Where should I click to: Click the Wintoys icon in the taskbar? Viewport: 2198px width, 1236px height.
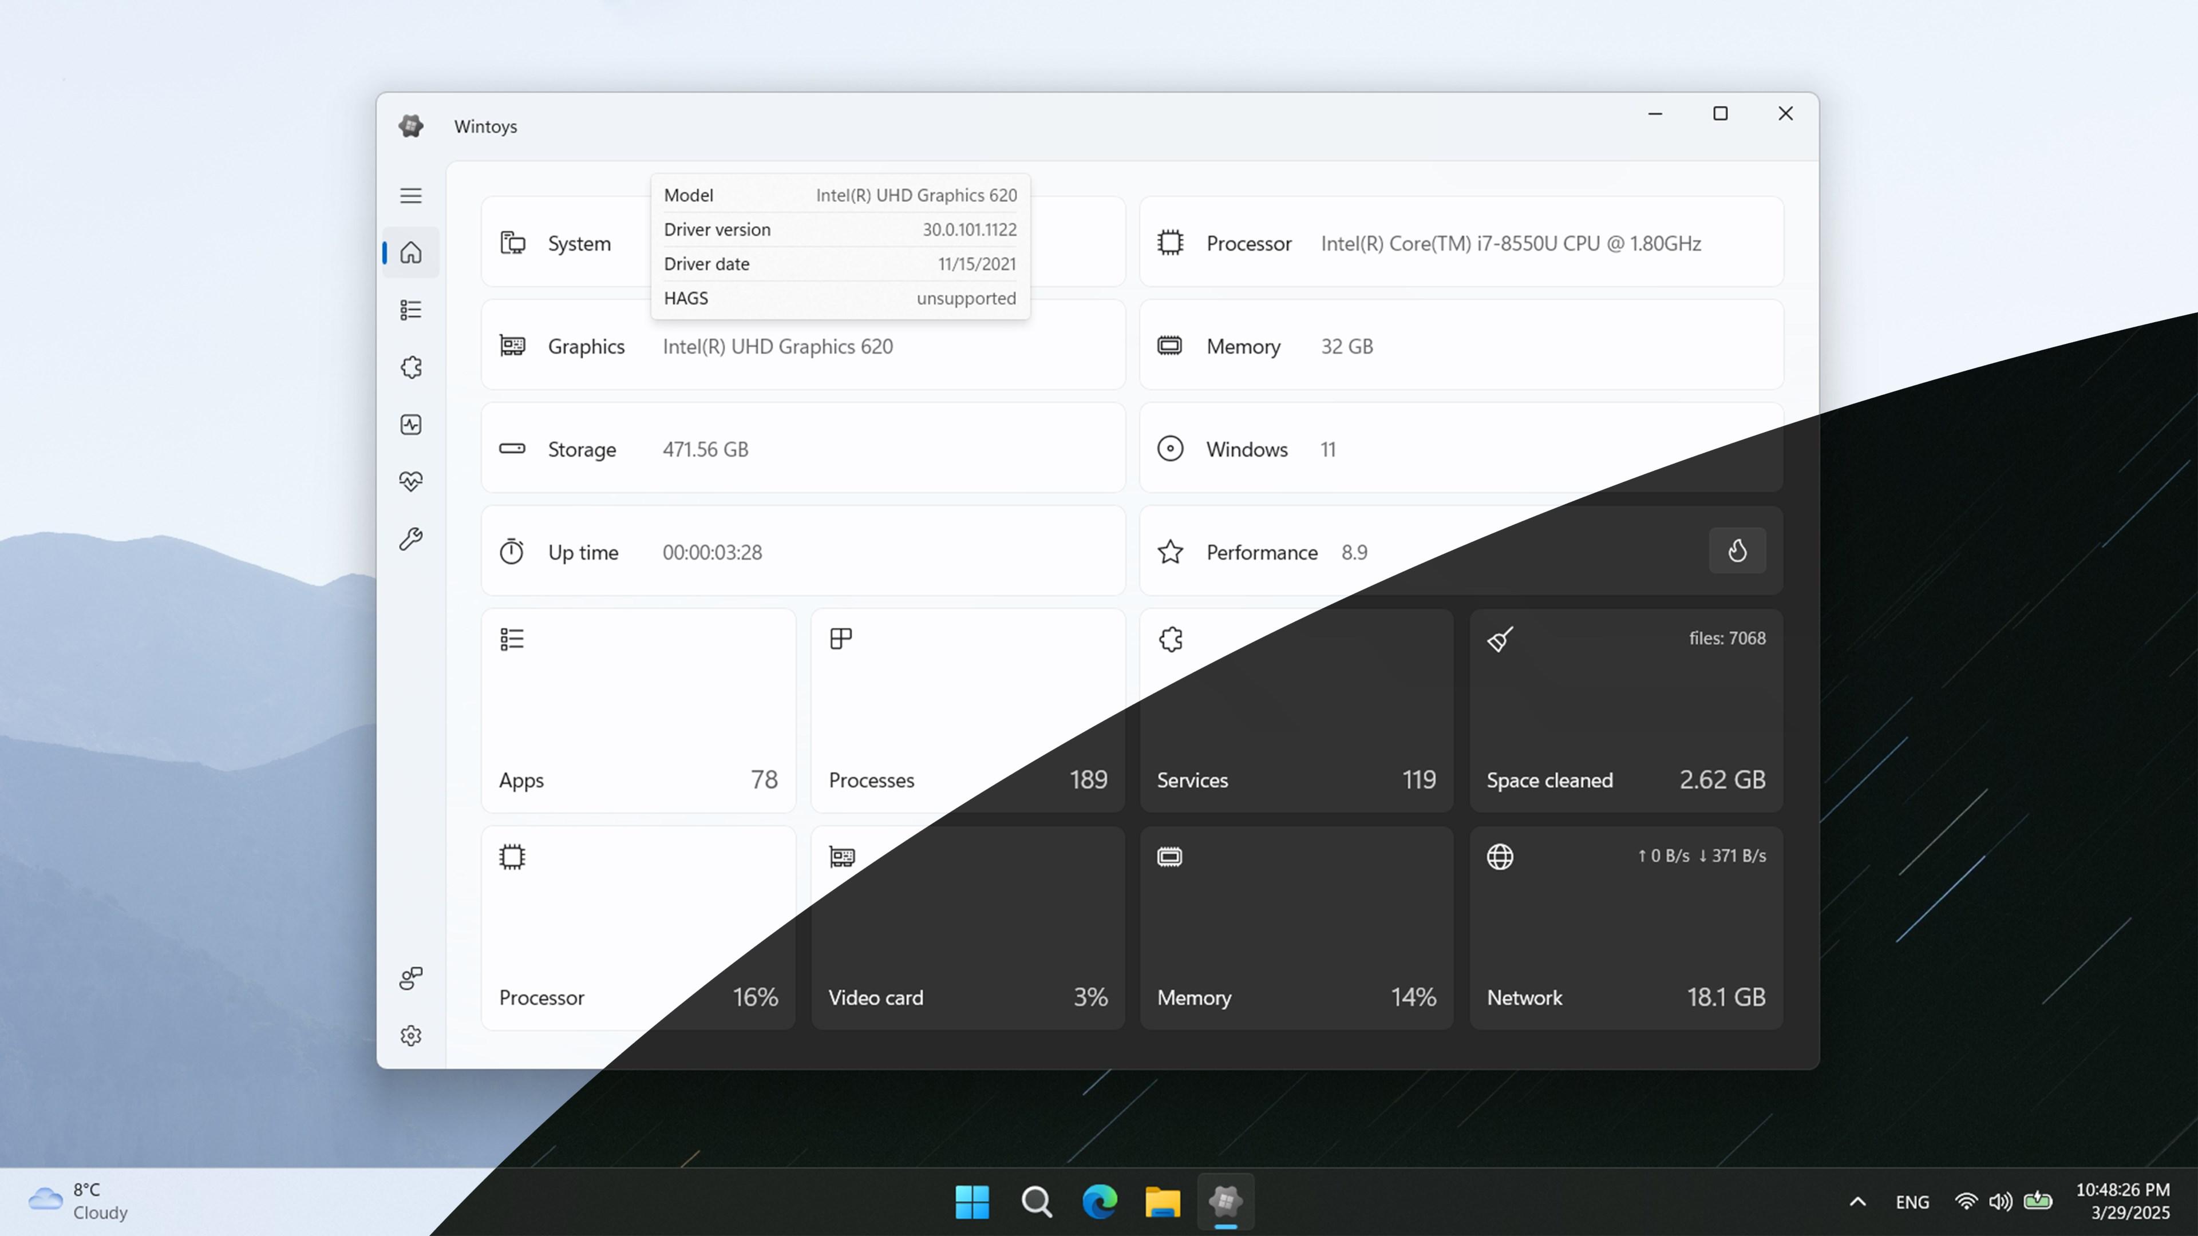point(1226,1203)
